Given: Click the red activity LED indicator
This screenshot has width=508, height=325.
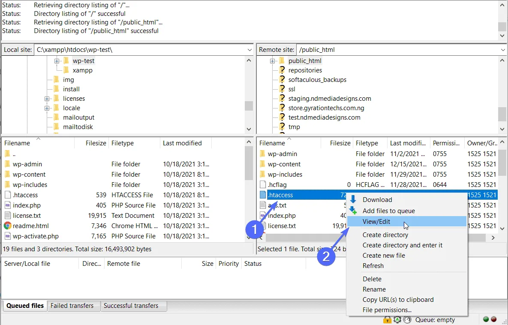Looking at the screenshot, I should (x=494, y=319).
